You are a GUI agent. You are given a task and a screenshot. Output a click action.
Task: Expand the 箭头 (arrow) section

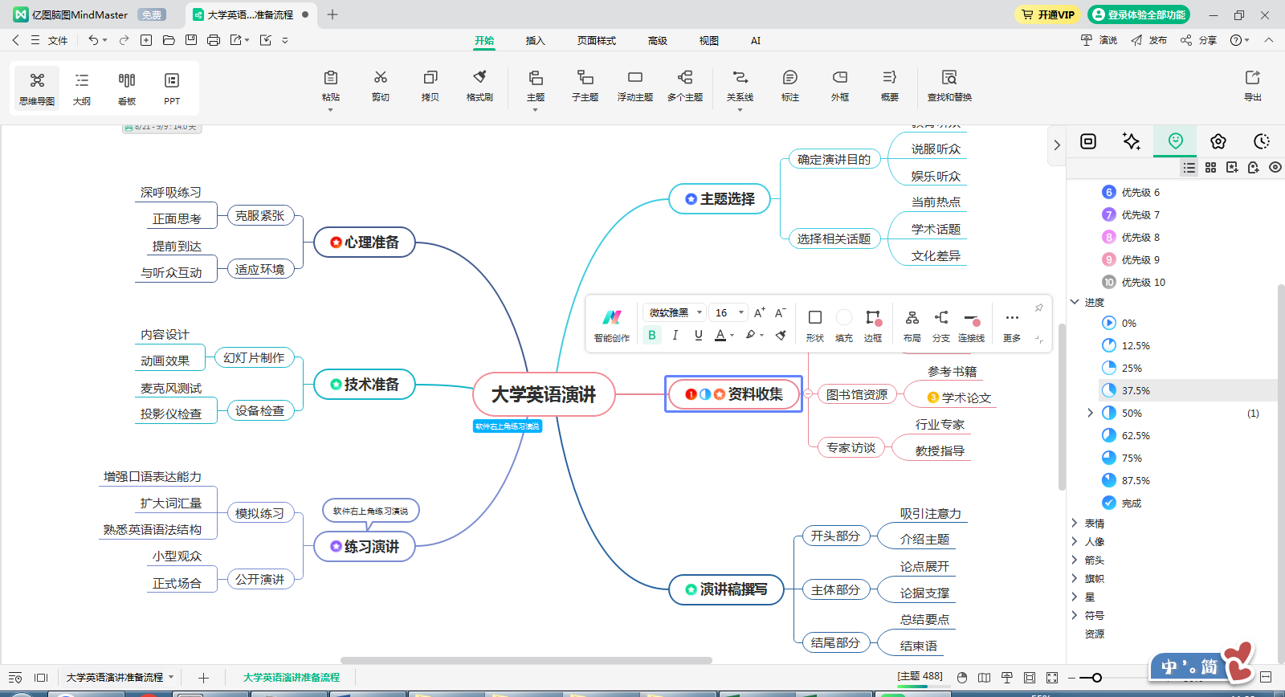[1075, 560]
